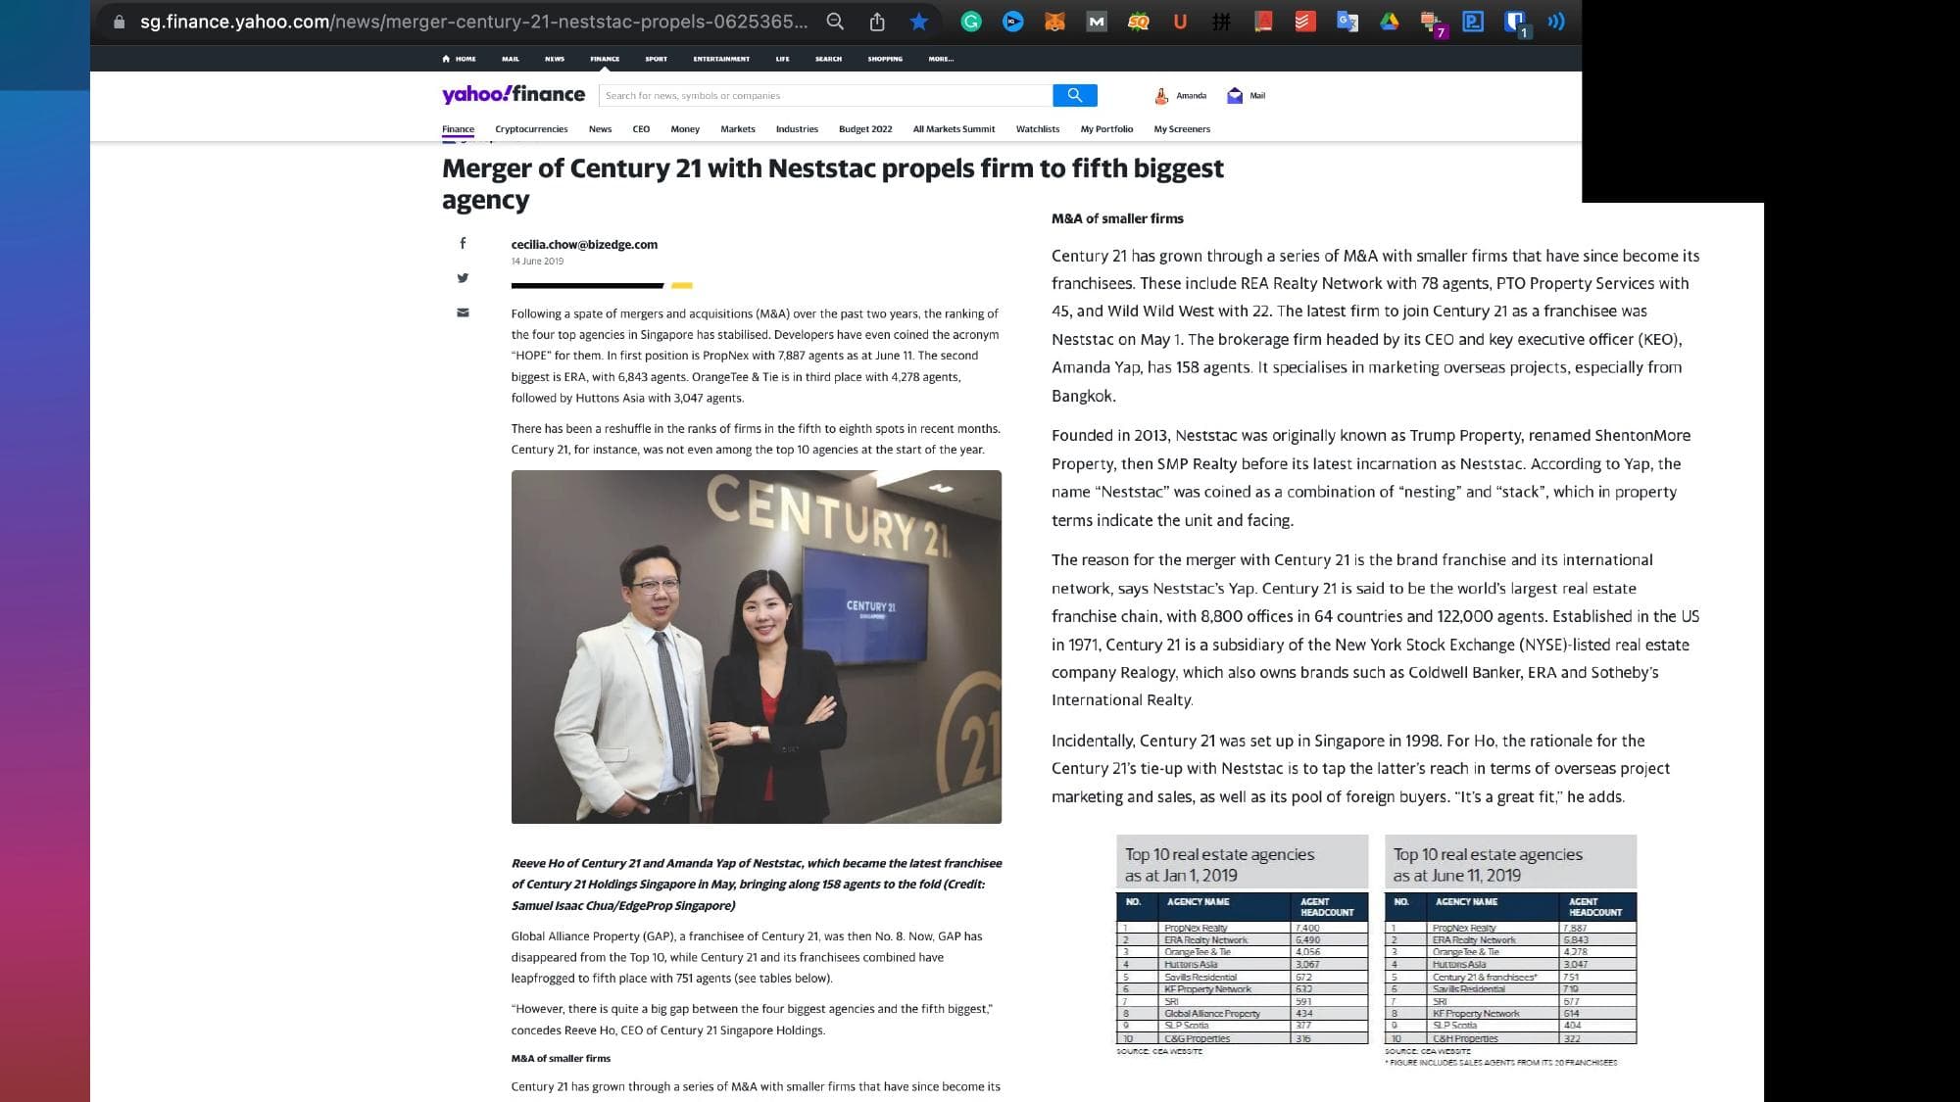Open the CEO tab
Image resolution: width=1960 pixels, height=1102 pixels.
(641, 129)
